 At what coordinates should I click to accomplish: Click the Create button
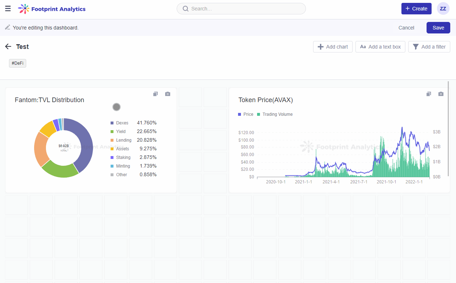click(x=416, y=9)
